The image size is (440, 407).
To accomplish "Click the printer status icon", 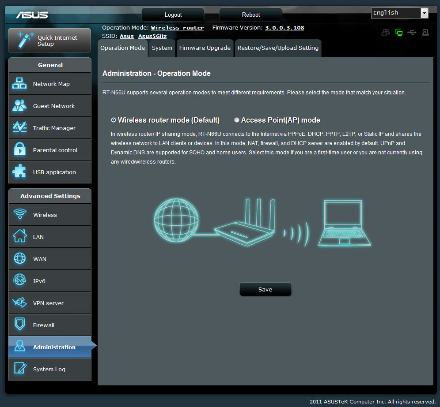I will click(425, 33).
